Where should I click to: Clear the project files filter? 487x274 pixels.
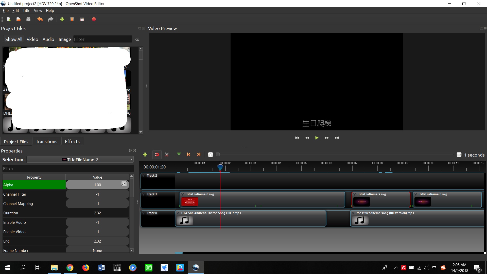click(137, 39)
